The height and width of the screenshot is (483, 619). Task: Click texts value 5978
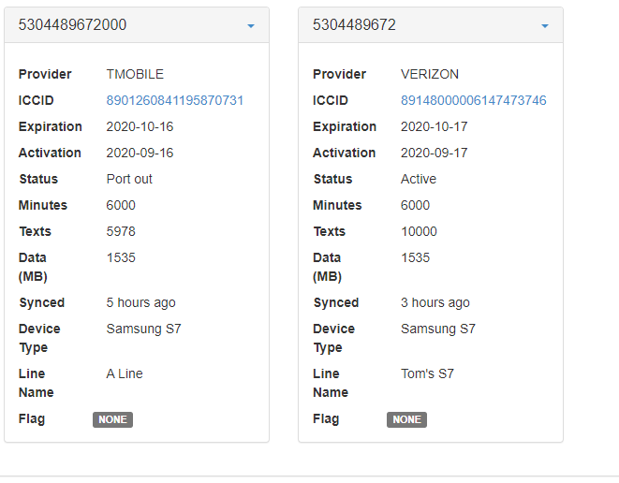click(121, 231)
